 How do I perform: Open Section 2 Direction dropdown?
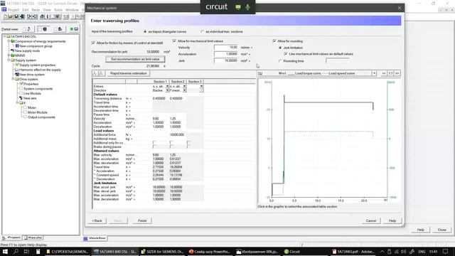click(184, 90)
